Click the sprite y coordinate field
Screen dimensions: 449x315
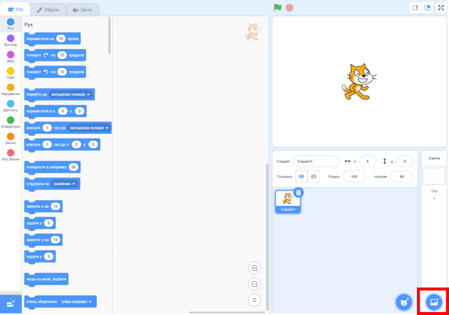coord(404,162)
